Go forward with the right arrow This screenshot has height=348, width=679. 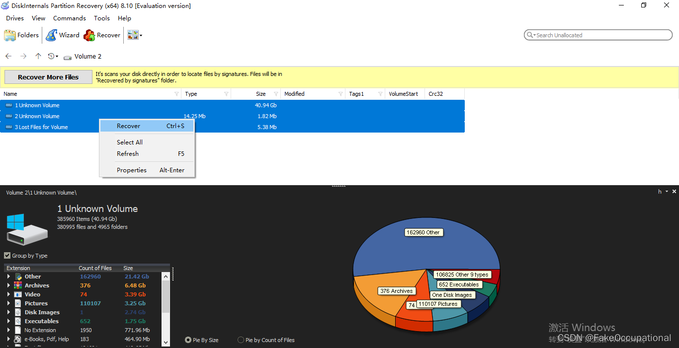pyautogui.click(x=23, y=57)
